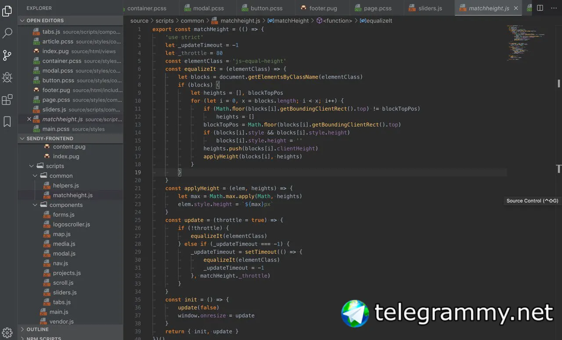Close matchheight.js in the Open Editors list

29,119
